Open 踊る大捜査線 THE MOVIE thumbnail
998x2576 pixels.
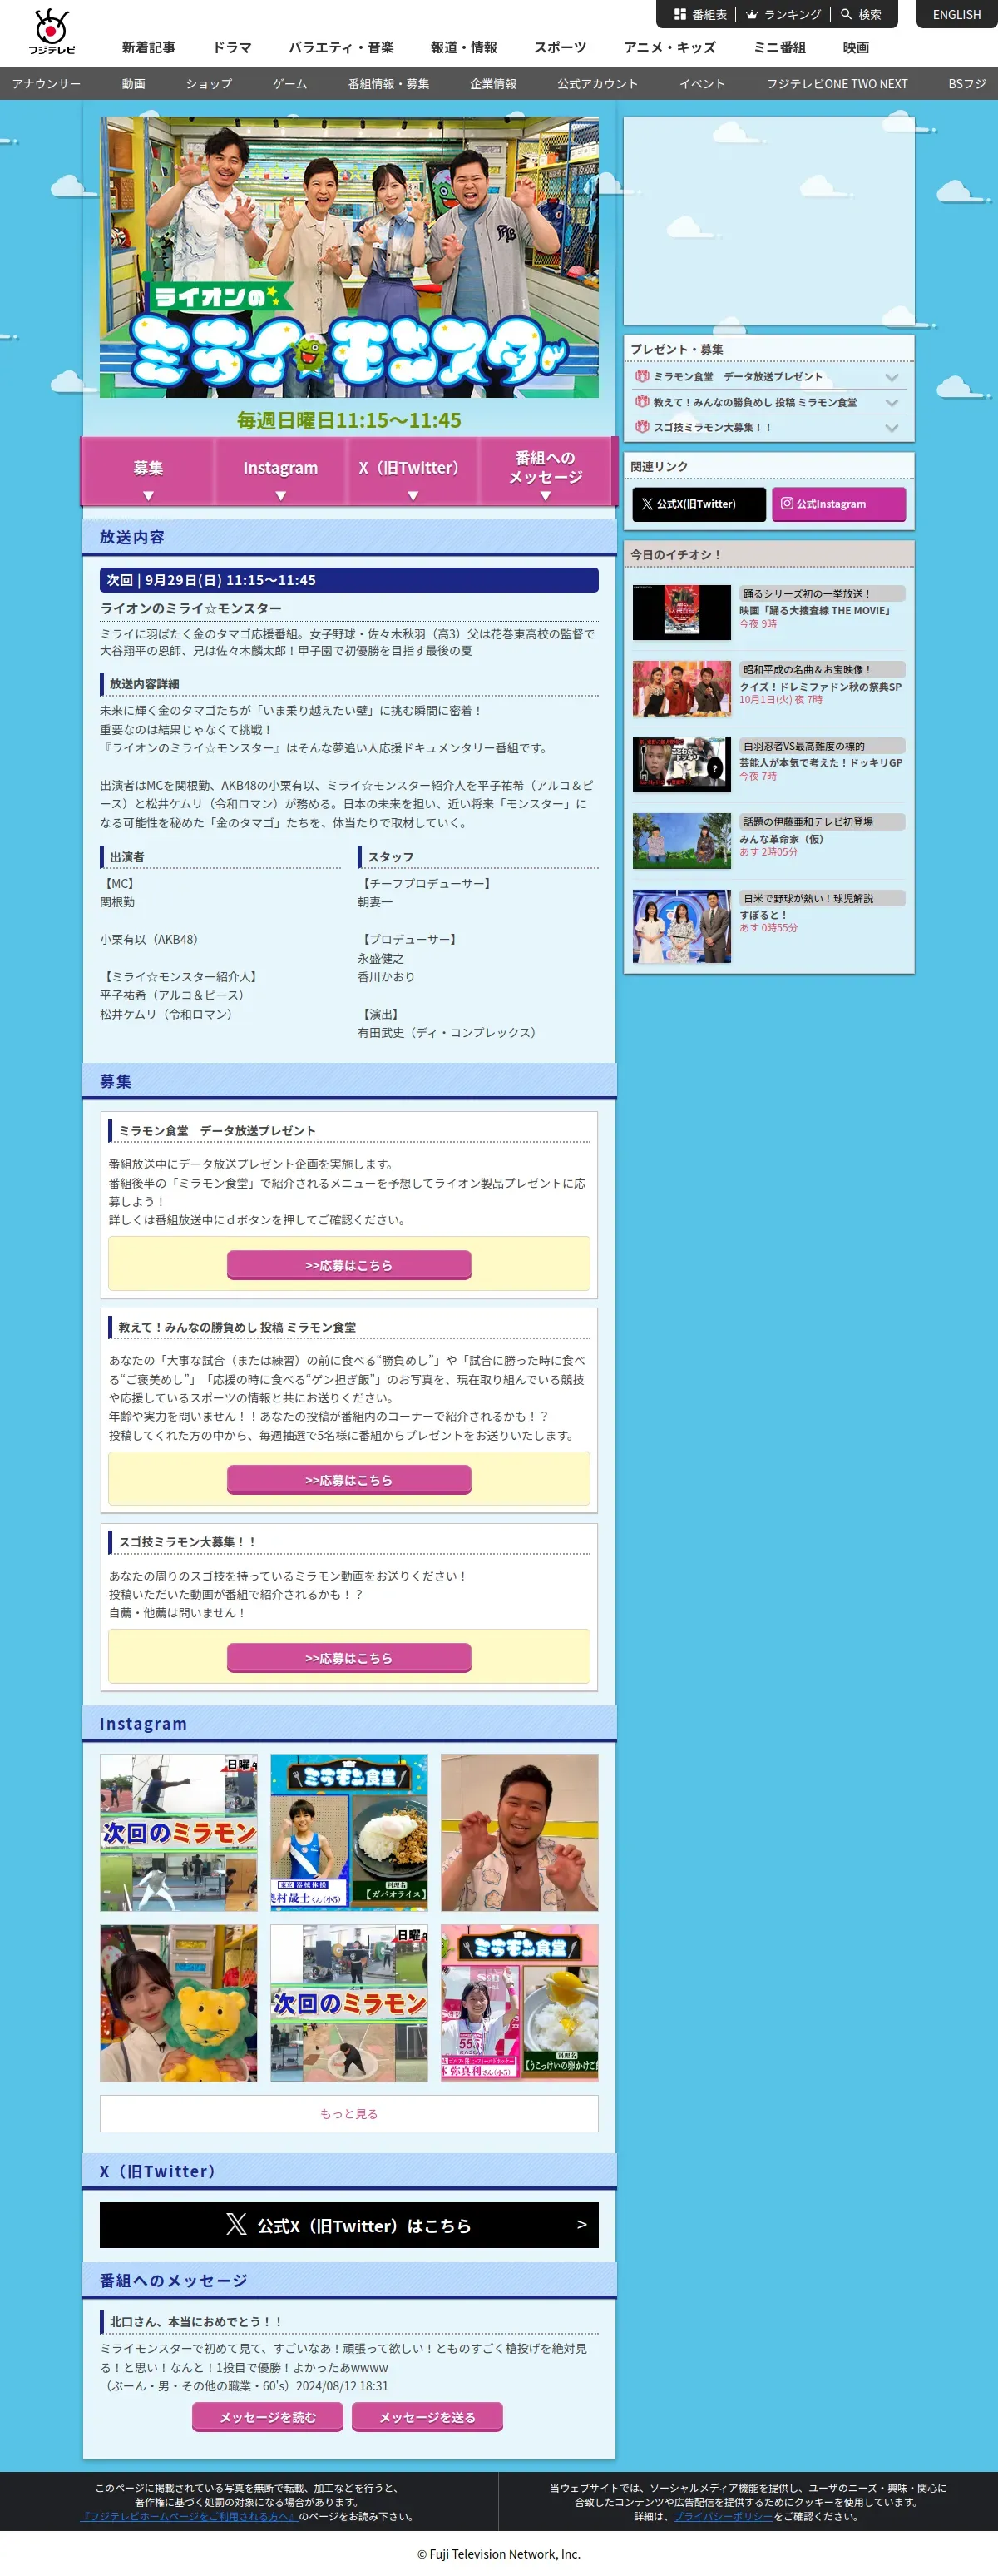[x=681, y=612]
